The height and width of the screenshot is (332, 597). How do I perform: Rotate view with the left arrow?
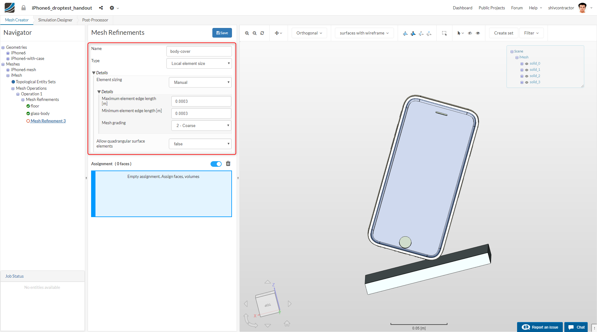tap(246, 304)
